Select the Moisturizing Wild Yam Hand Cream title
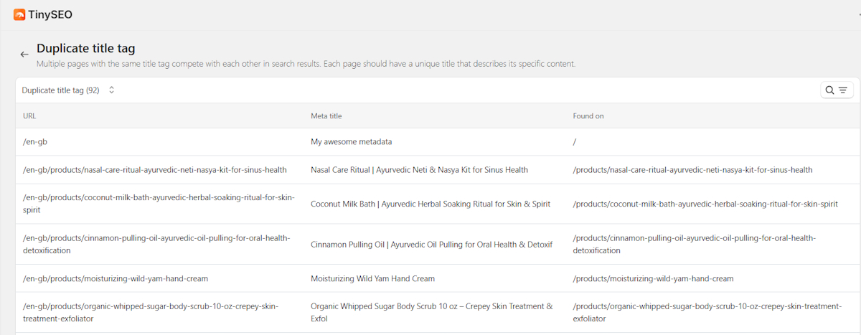861x335 pixels. [372, 278]
